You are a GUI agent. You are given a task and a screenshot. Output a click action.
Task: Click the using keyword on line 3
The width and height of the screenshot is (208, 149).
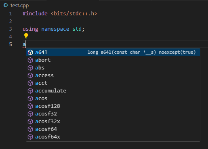pos(30,29)
